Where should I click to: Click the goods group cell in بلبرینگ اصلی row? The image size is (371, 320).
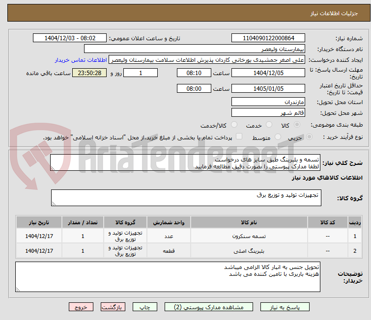click(x=125, y=251)
